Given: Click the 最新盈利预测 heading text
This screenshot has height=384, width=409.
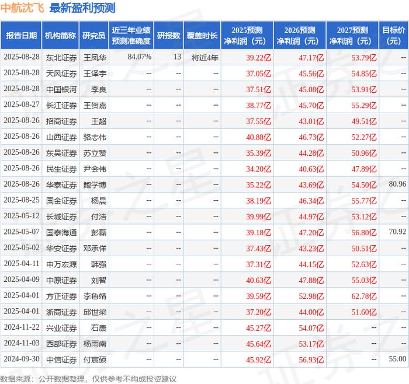Looking at the screenshot, I should point(82,8).
